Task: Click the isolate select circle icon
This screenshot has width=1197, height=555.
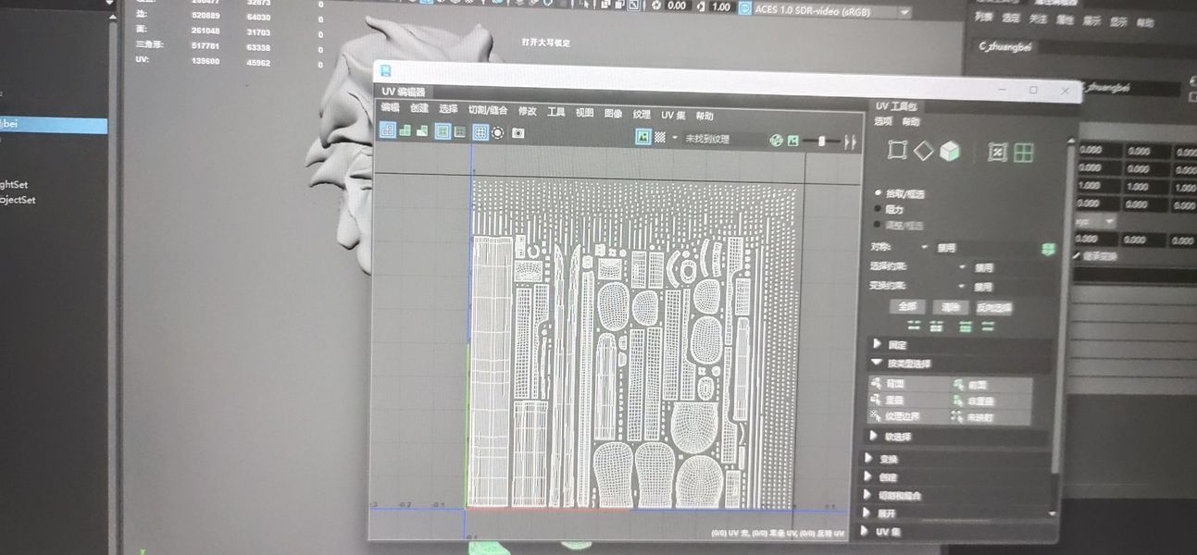Action: coord(498,133)
